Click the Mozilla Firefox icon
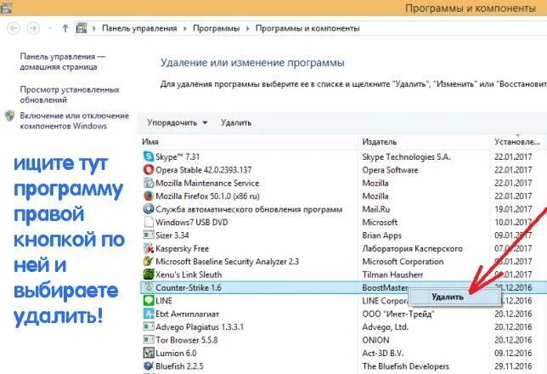The image size is (547, 374). click(x=149, y=195)
